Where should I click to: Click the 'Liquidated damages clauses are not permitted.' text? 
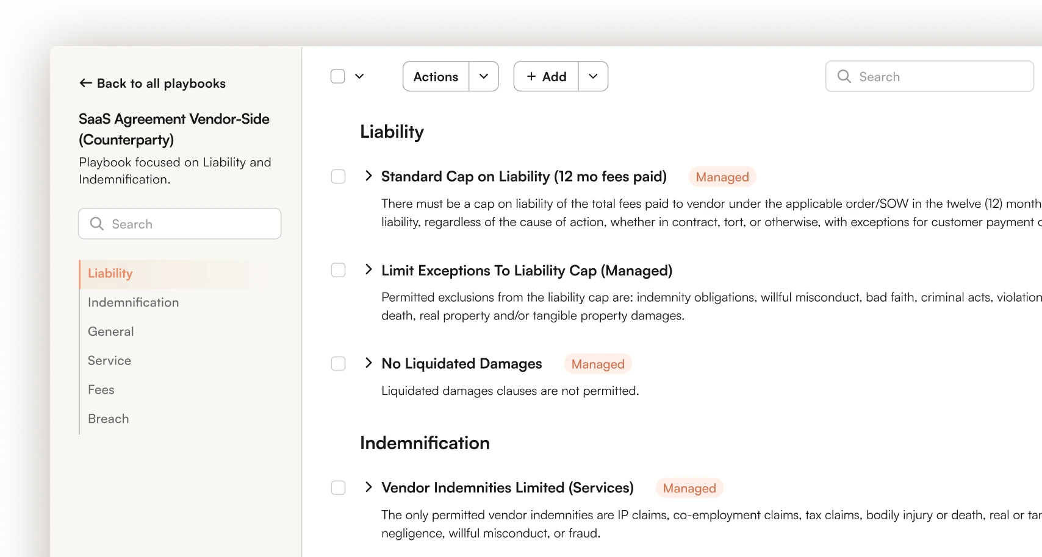click(510, 391)
